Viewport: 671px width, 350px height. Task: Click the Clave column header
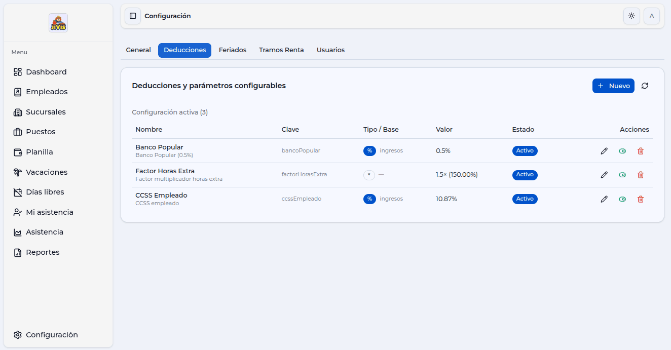[x=290, y=130]
